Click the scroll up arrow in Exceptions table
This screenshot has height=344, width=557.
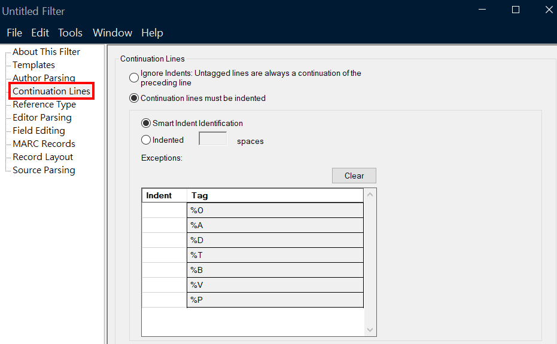370,195
